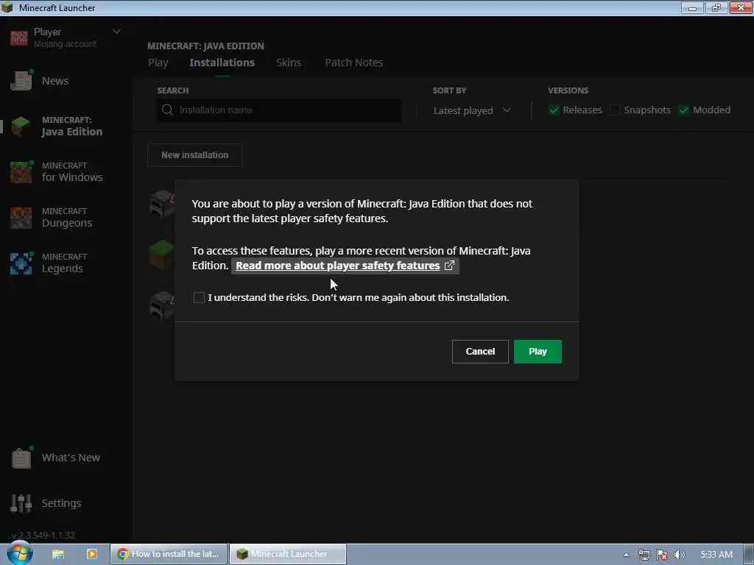
Task: Click 'Dungeons' sidebar label
Action: [x=67, y=223]
